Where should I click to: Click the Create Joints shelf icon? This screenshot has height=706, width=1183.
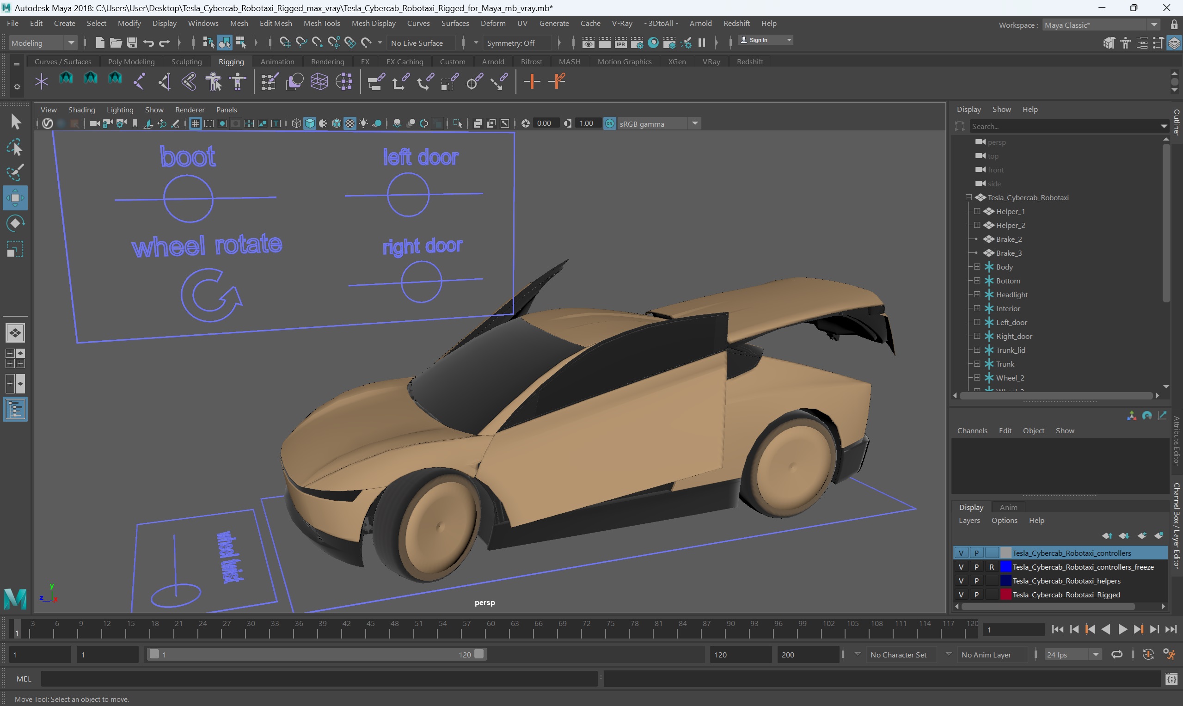click(x=139, y=81)
